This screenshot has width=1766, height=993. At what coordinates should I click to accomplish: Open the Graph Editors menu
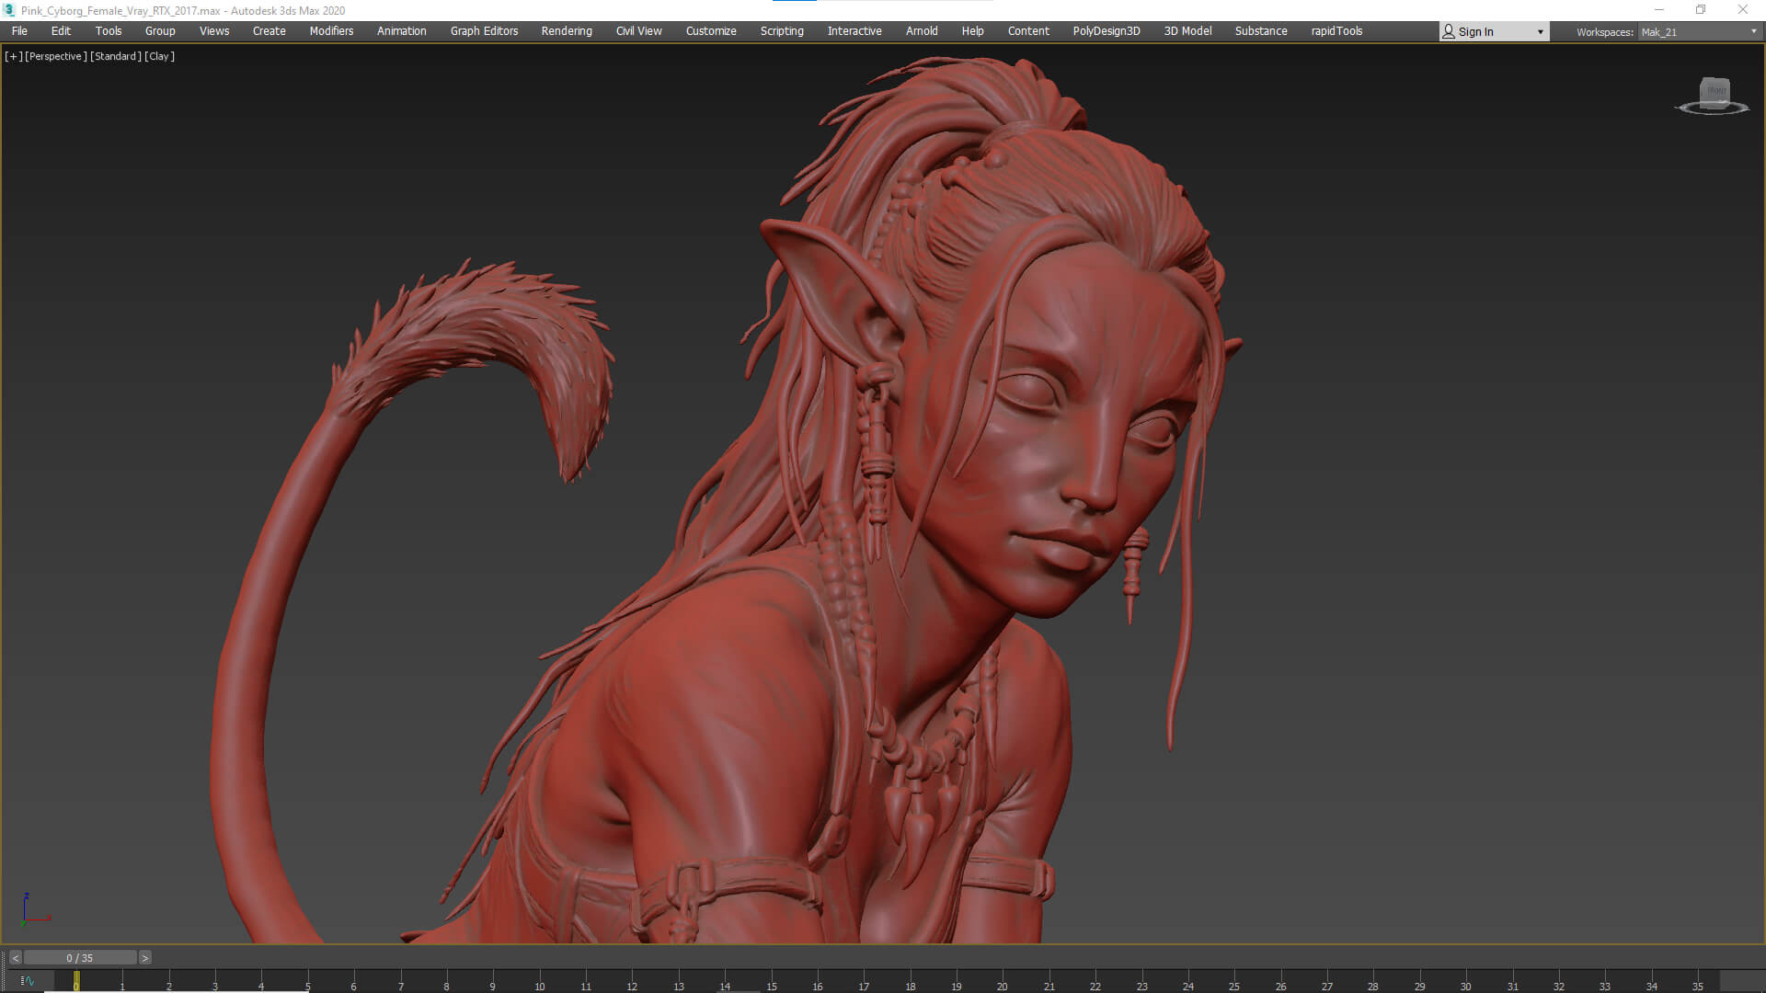point(485,31)
